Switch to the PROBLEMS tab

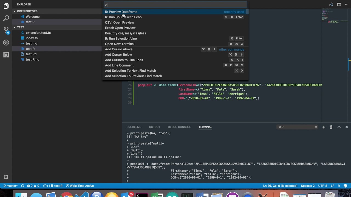134,127
